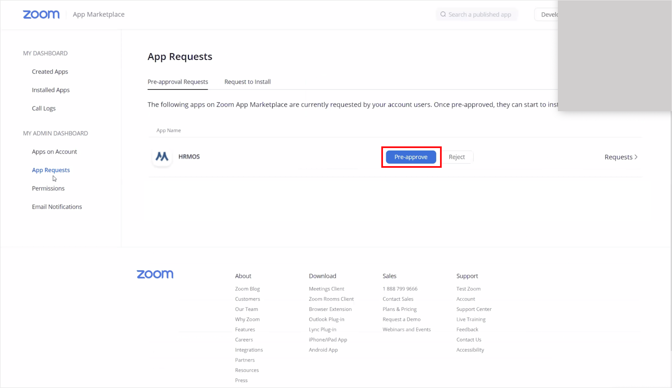Click the Zoom logo in the header
Viewport: 672px width, 388px height.
click(x=41, y=14)
